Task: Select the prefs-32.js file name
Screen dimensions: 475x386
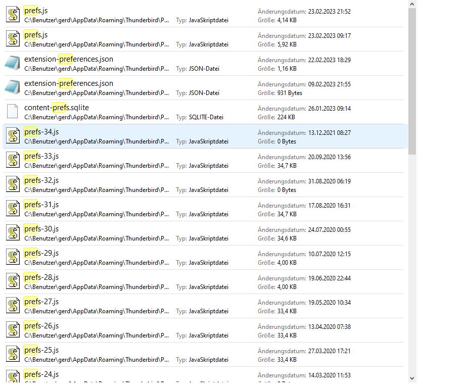Action: (x=41, y=180)
